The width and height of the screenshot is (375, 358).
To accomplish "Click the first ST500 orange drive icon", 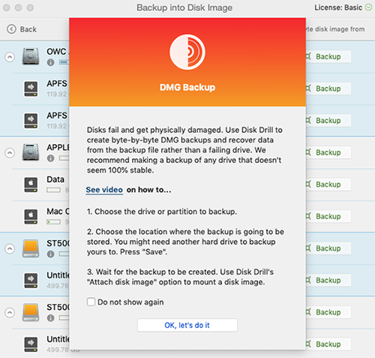I will point(31,248).
